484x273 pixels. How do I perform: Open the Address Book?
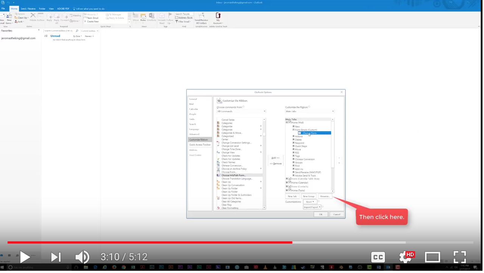(x=183, y=18)
